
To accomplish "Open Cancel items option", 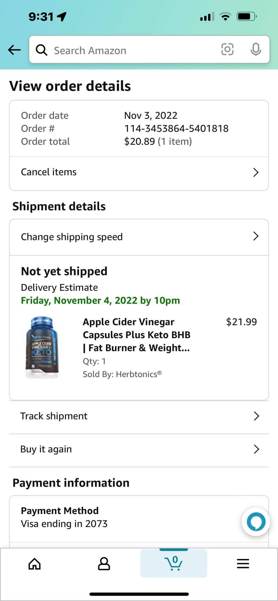I will click(x=49, y=172).
